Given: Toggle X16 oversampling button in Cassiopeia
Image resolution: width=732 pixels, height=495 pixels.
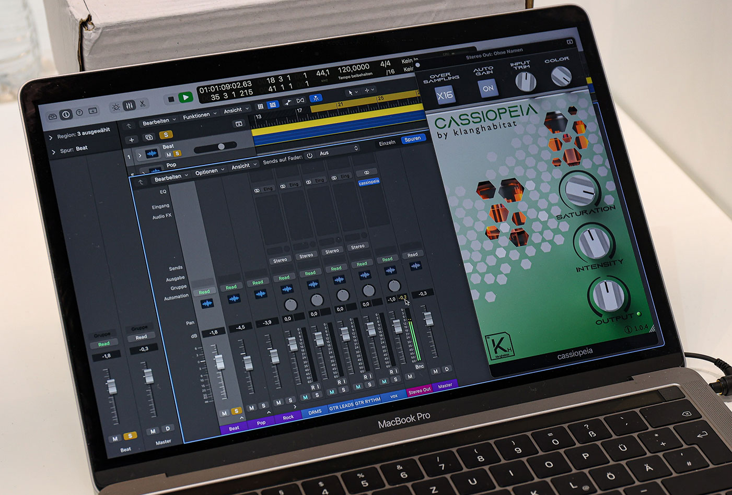Looking at the screenshot, I should (x=445, y=96).
